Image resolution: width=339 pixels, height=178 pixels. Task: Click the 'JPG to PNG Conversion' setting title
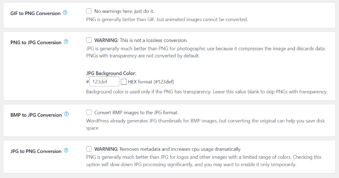coord(36,151)
